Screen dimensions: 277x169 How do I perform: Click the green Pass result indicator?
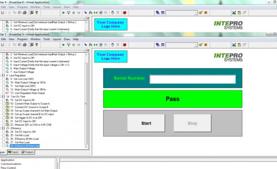pyautogui.click(x=173, y=99)
